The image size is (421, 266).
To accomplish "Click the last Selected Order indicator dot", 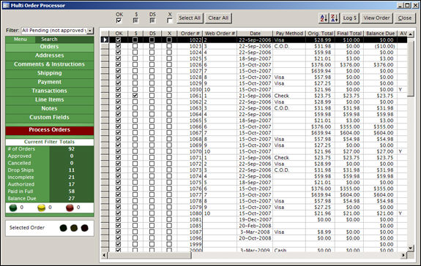I will (x=85, y=228).
